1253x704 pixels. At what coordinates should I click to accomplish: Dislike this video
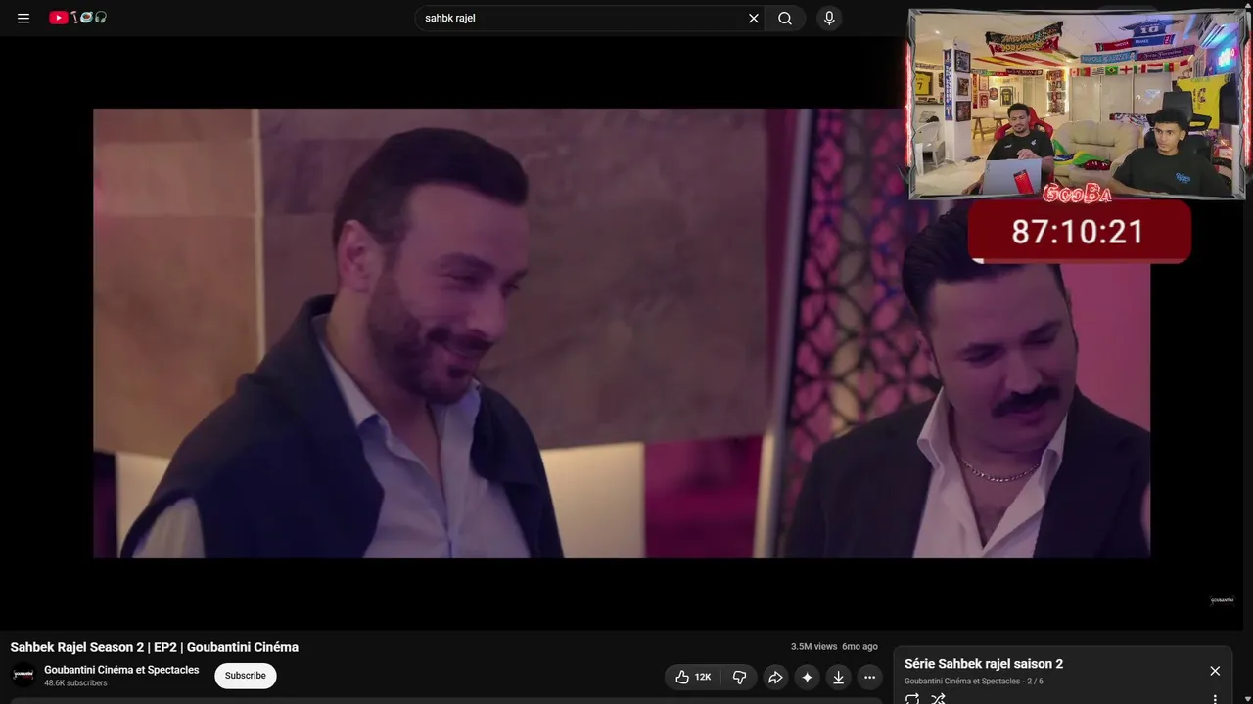click(739, 677)
